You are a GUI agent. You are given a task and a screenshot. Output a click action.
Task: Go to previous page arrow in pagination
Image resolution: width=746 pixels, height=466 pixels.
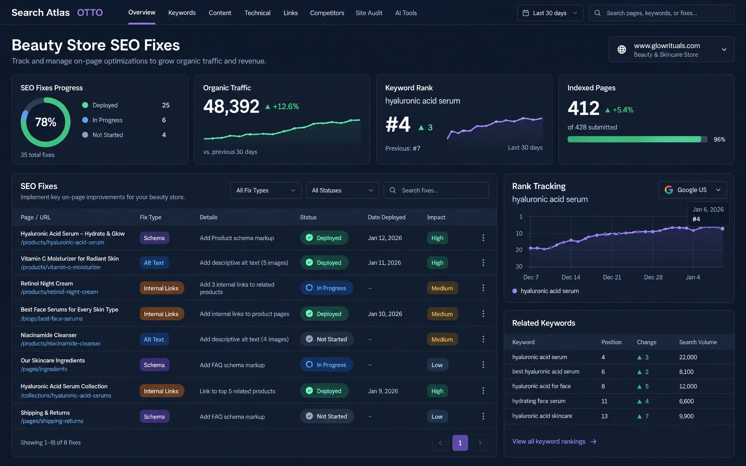coord(440,443)
